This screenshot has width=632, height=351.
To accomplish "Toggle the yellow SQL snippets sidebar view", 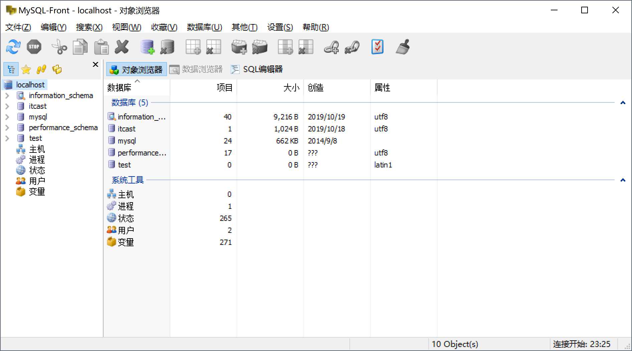I will point(57,69).
